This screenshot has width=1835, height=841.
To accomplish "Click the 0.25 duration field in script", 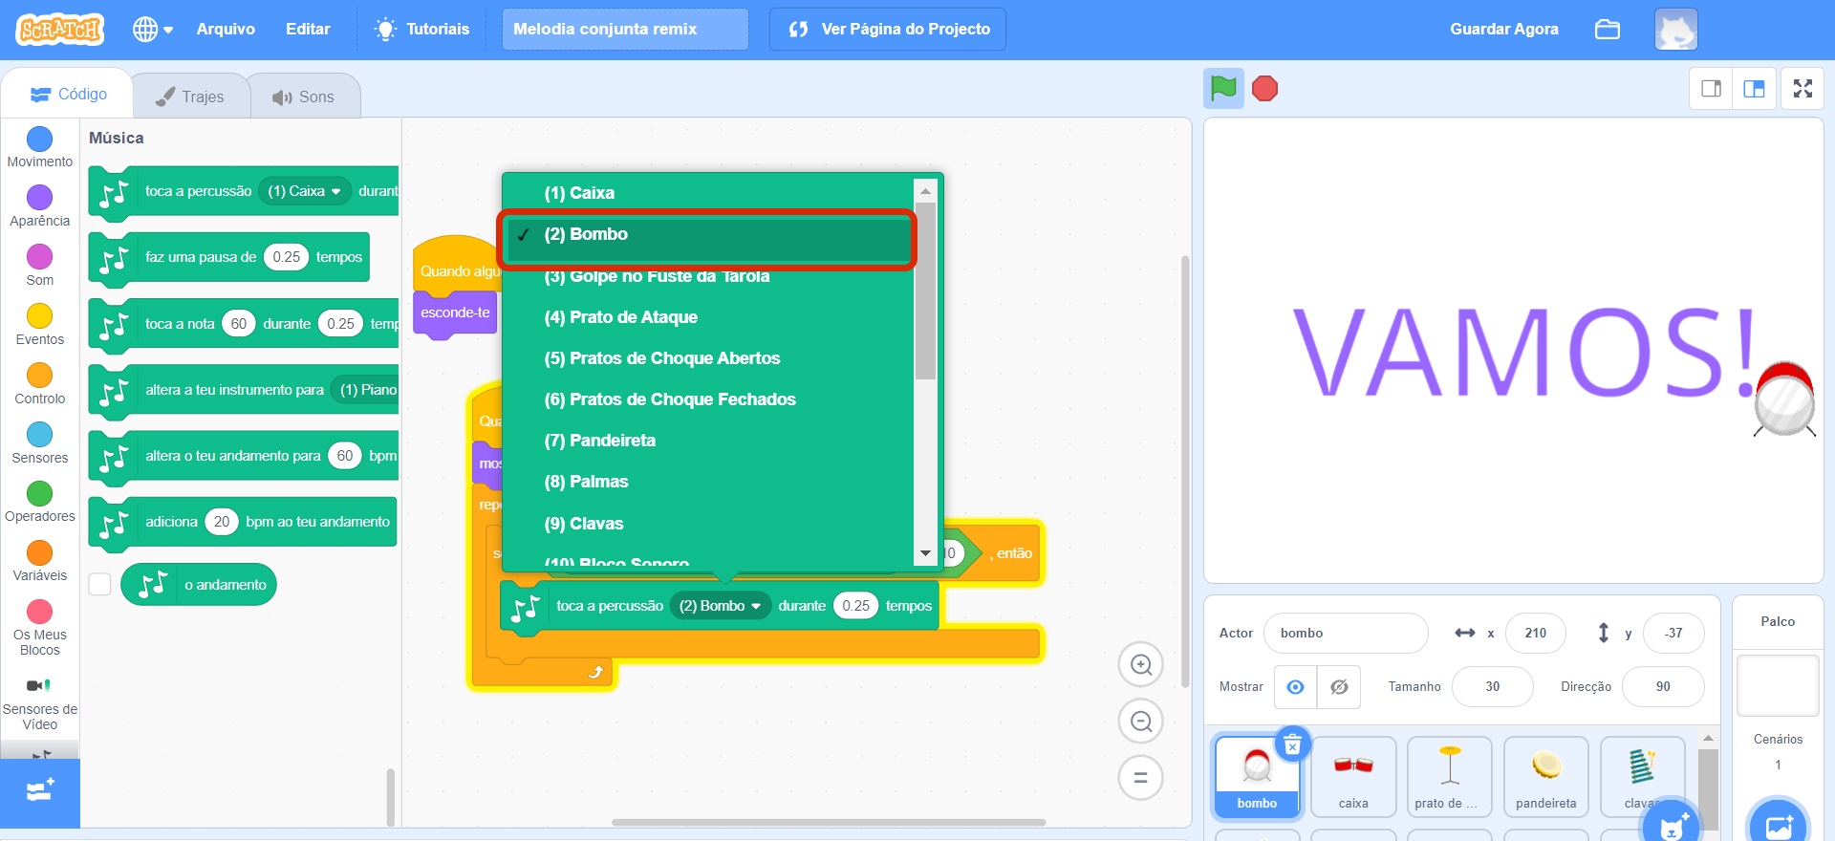I will pos(855,606).
